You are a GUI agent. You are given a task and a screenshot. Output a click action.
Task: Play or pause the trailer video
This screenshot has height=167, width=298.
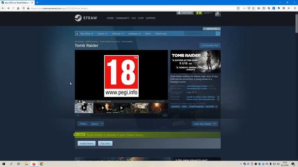76,102
